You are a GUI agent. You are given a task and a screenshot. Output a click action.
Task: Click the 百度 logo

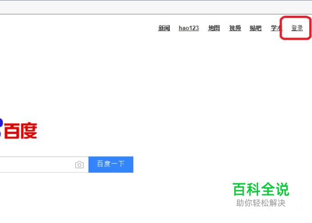(19, 130)
